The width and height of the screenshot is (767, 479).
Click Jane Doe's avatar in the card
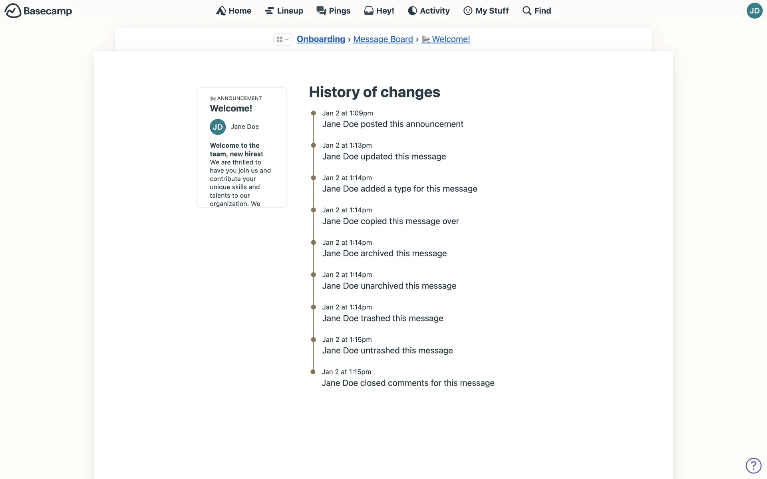218,127
